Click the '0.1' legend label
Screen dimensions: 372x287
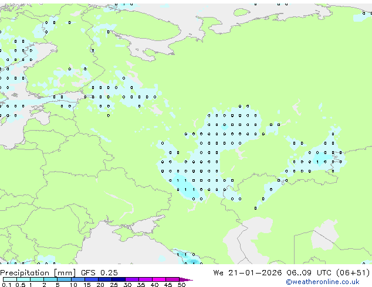[6, 285]
